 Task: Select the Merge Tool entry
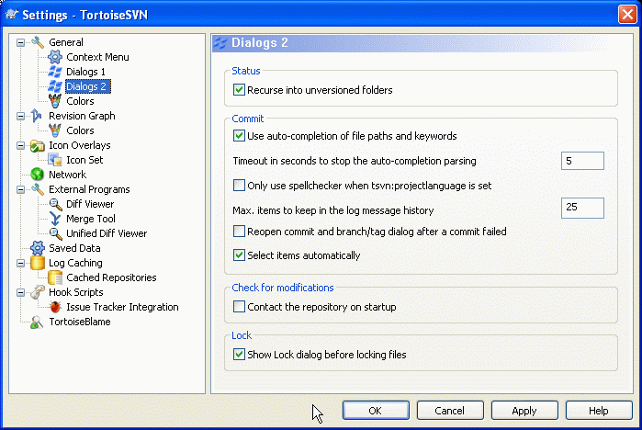pos(91,219)
